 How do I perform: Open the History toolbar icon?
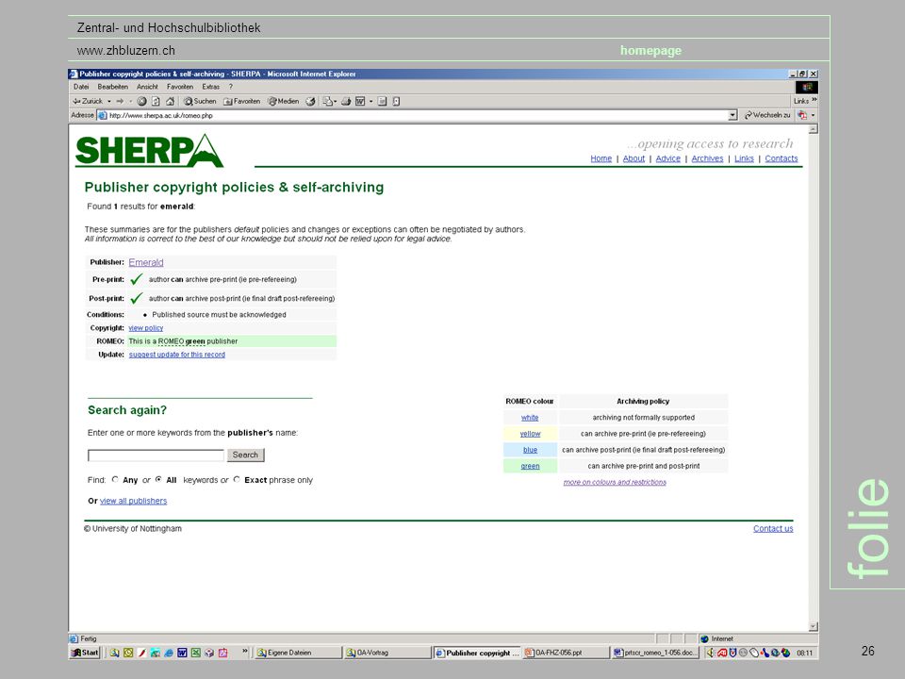[310, 101]
